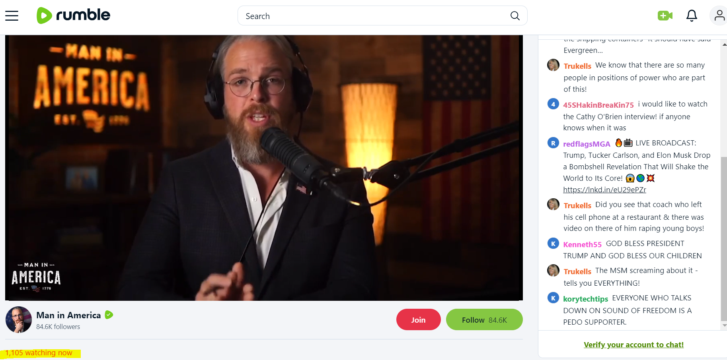Click the korytechtips username in chat
This screenshot has height=360, width=727.
[585, 299]
